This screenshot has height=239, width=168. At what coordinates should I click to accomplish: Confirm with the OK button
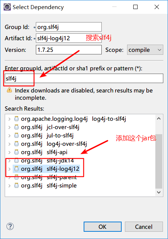(x=102, y=227)
